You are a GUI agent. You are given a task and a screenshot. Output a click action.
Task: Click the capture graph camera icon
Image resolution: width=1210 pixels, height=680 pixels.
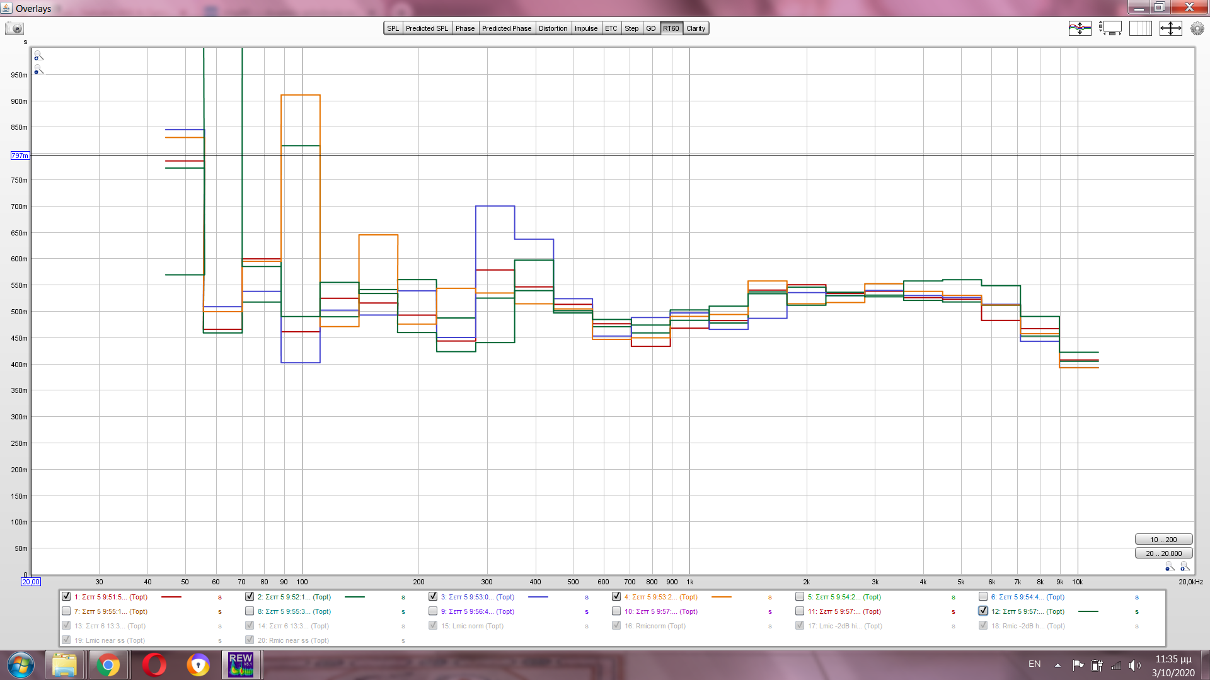(x=14, y=28)
